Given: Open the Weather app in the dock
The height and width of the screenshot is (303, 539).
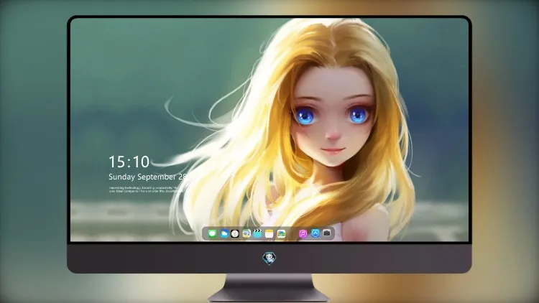Looking at the screenshot, I should [224, 233].
